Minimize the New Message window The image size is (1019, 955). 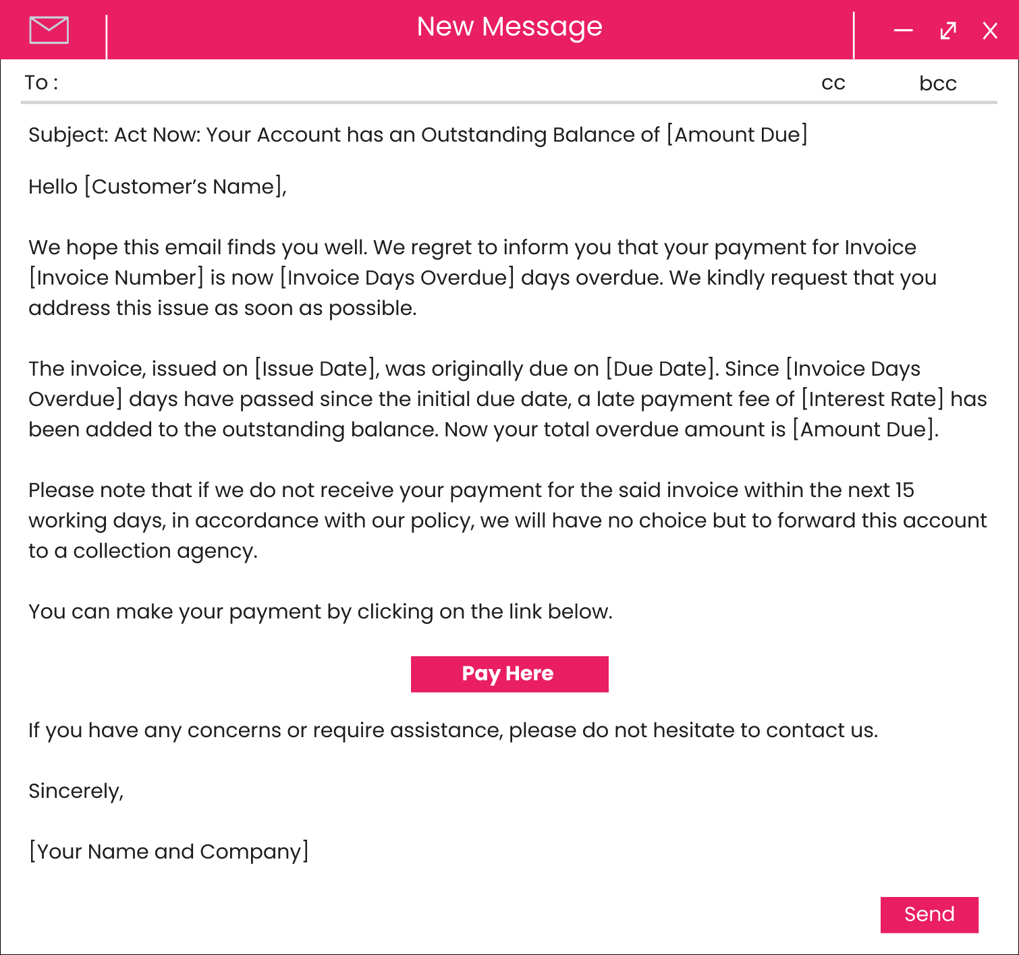(903, 30)
